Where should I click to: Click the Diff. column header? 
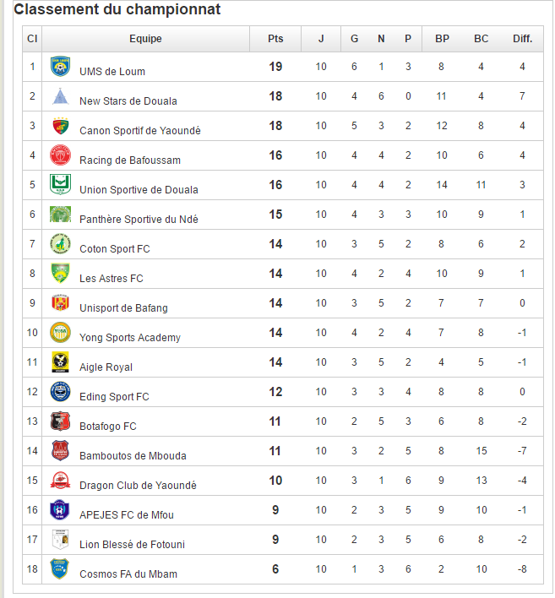(x=522, y=39)
